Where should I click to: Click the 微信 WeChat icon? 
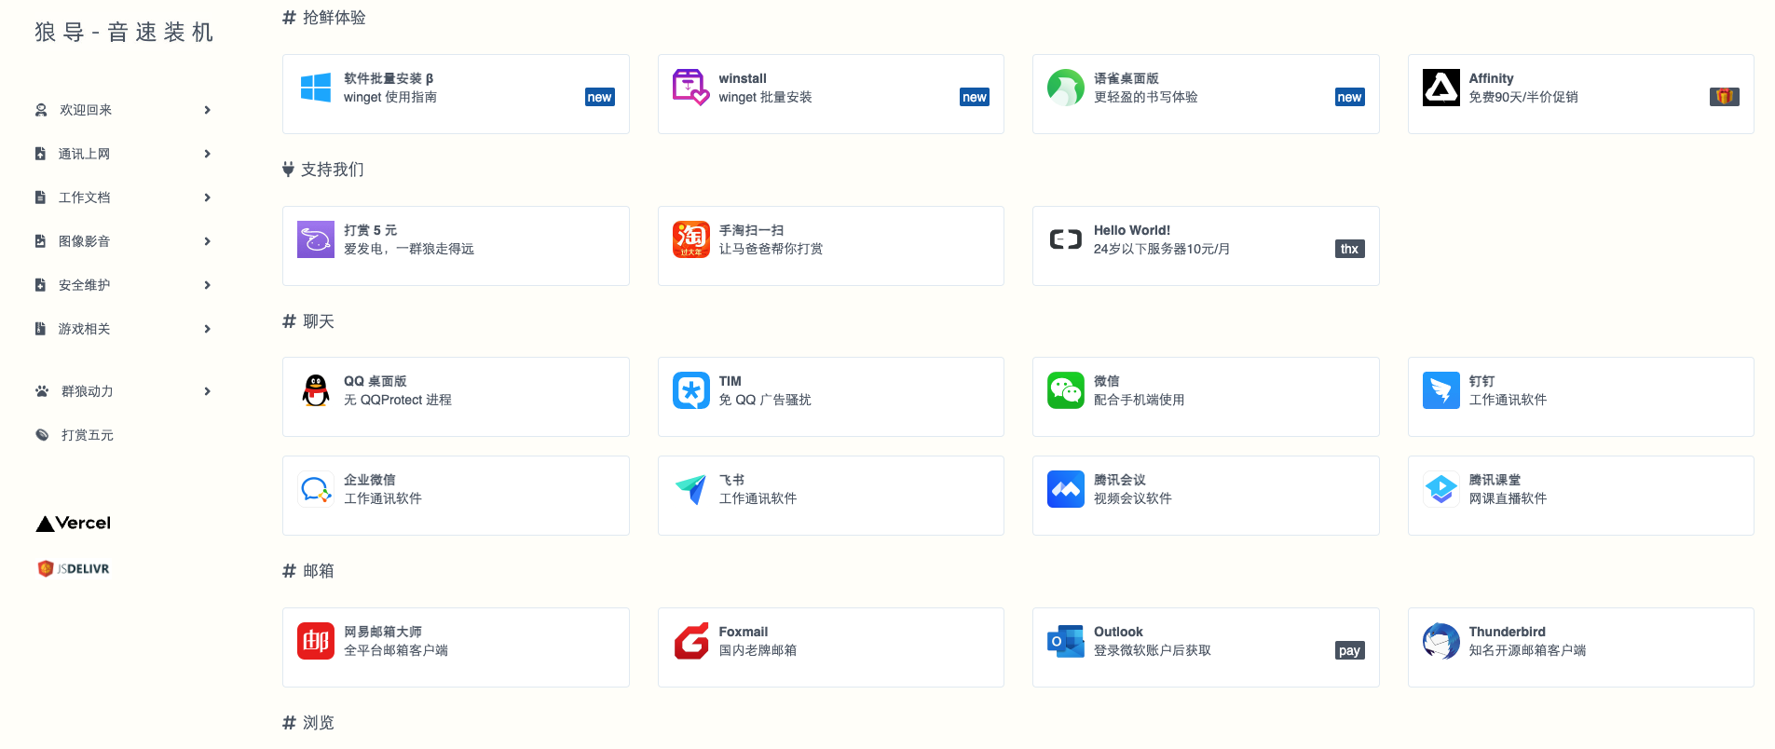tap(1065, 390)
